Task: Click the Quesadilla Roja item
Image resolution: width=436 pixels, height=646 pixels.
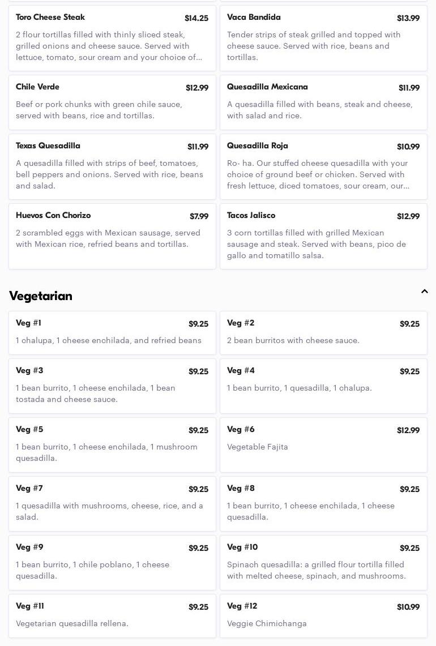Action: (x=323, y=166)
